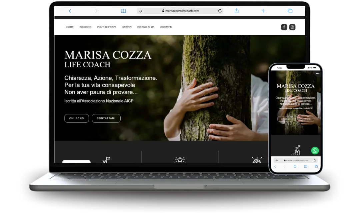Go to HOME in the site navigation
This screenshot has height=218, width=360.
[x=70, y=27]
